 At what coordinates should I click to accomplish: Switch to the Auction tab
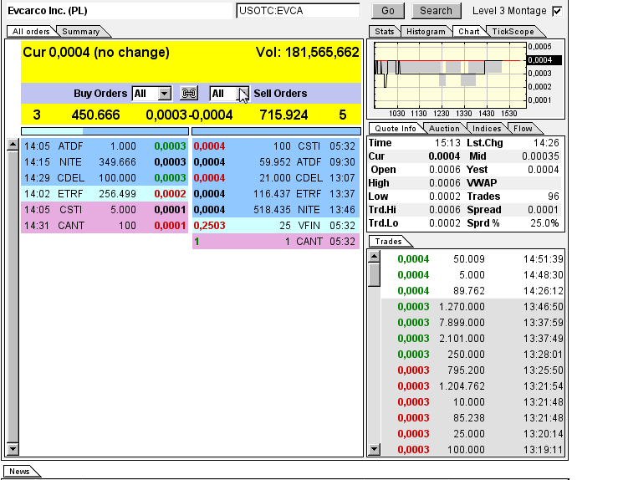pos(444,128)
